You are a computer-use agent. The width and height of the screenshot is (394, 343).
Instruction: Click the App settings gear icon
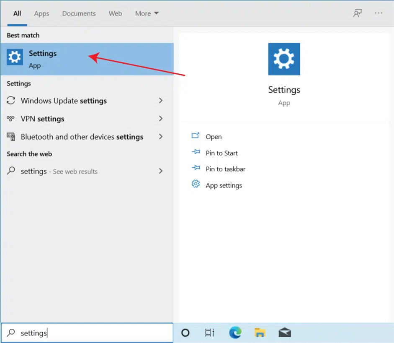coord(196,184)
